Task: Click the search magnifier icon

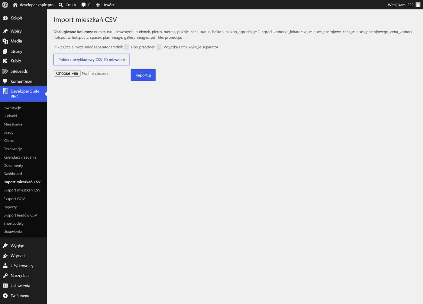Action: pyautogui.click(x=61, y=5)
